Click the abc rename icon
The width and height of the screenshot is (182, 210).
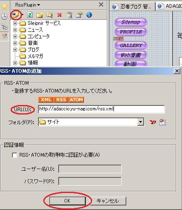(69, 15)
